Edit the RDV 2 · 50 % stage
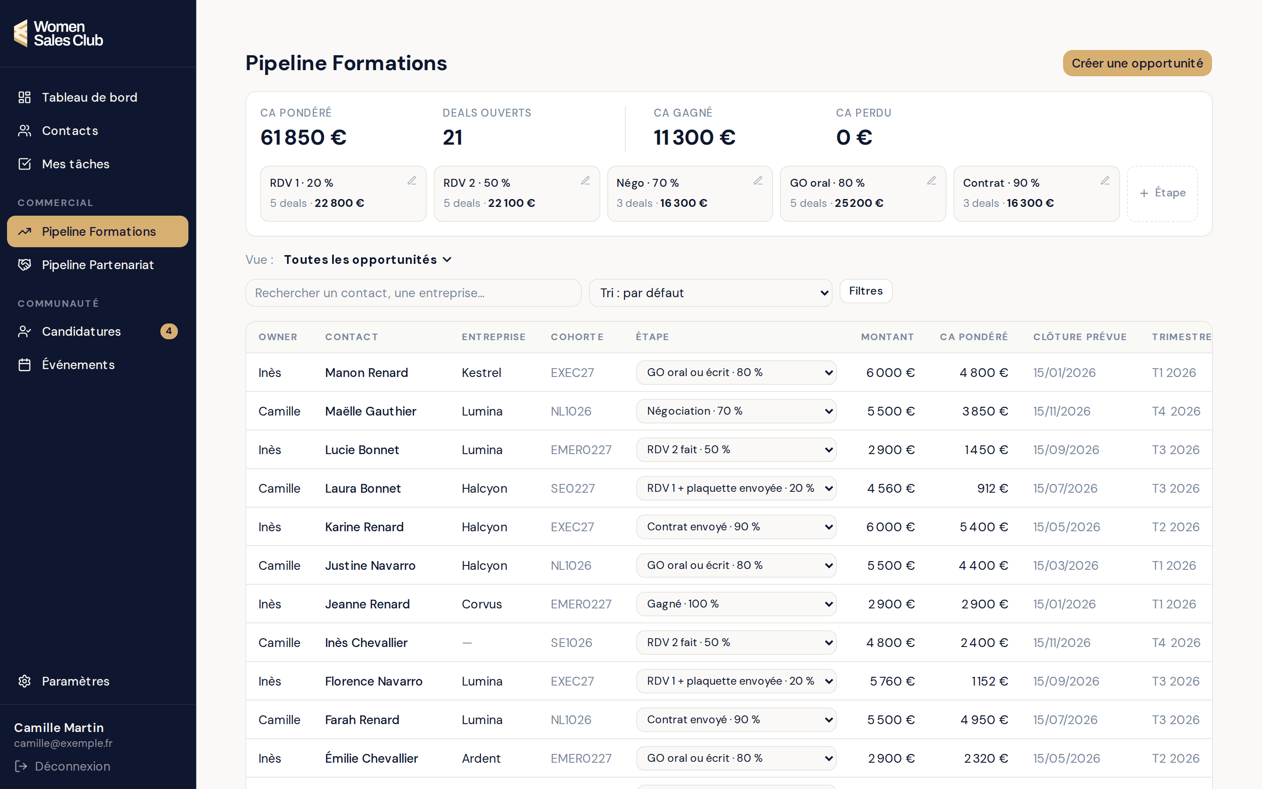Image resolution: width=1262 pixels, height=789 pixels. pyautogui.click(x=585, y=181)
